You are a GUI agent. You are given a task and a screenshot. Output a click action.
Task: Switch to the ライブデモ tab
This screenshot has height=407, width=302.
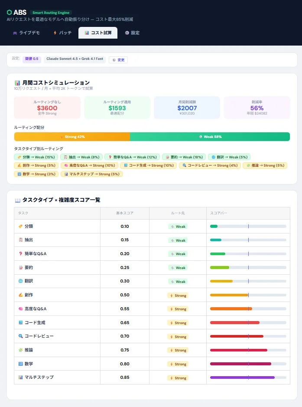[26, 33]
